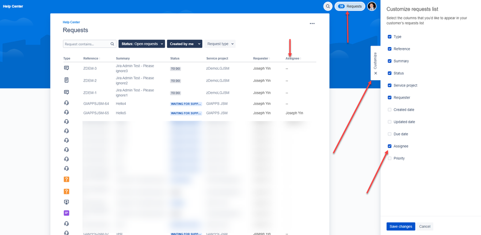This screenshot has height=235, width=481.
Task: Click zDemoLGJSM project in ZDEM-2 row
Action: coord(218,80)
